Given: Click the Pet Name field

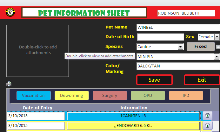Looking at the screenshot, I should (x=178, y=27).
